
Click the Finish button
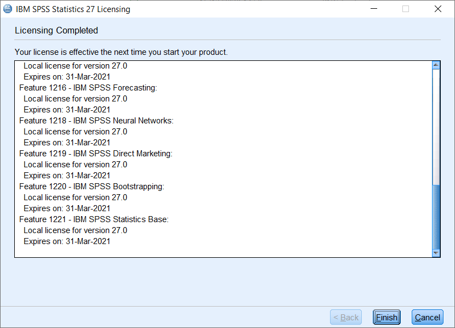point(386,317)
